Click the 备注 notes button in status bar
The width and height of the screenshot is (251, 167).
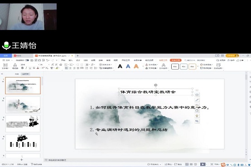tap(168, 164)
